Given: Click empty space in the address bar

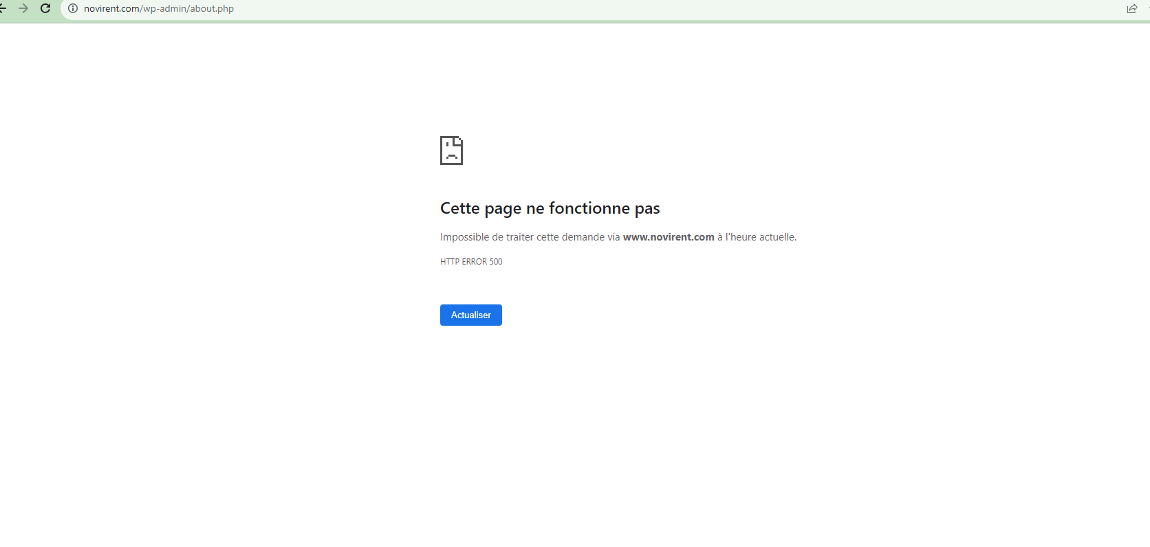Looking at the screenshot, I should (x=619, y=9).
